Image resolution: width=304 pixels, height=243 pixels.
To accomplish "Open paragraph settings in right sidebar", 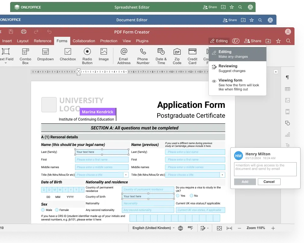I will (x=287, y=77).
